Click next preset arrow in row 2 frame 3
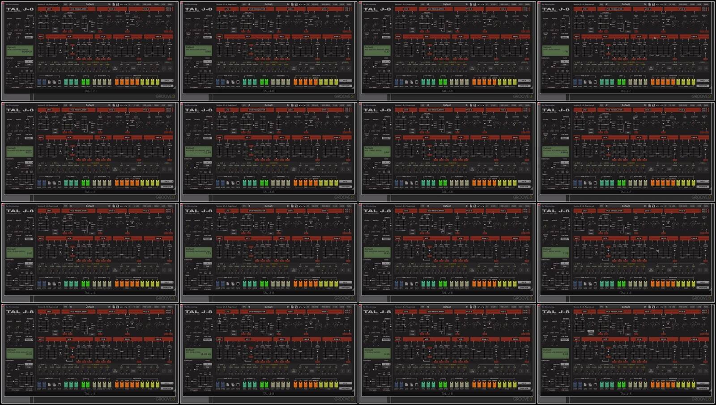 (x=467, y=105)
